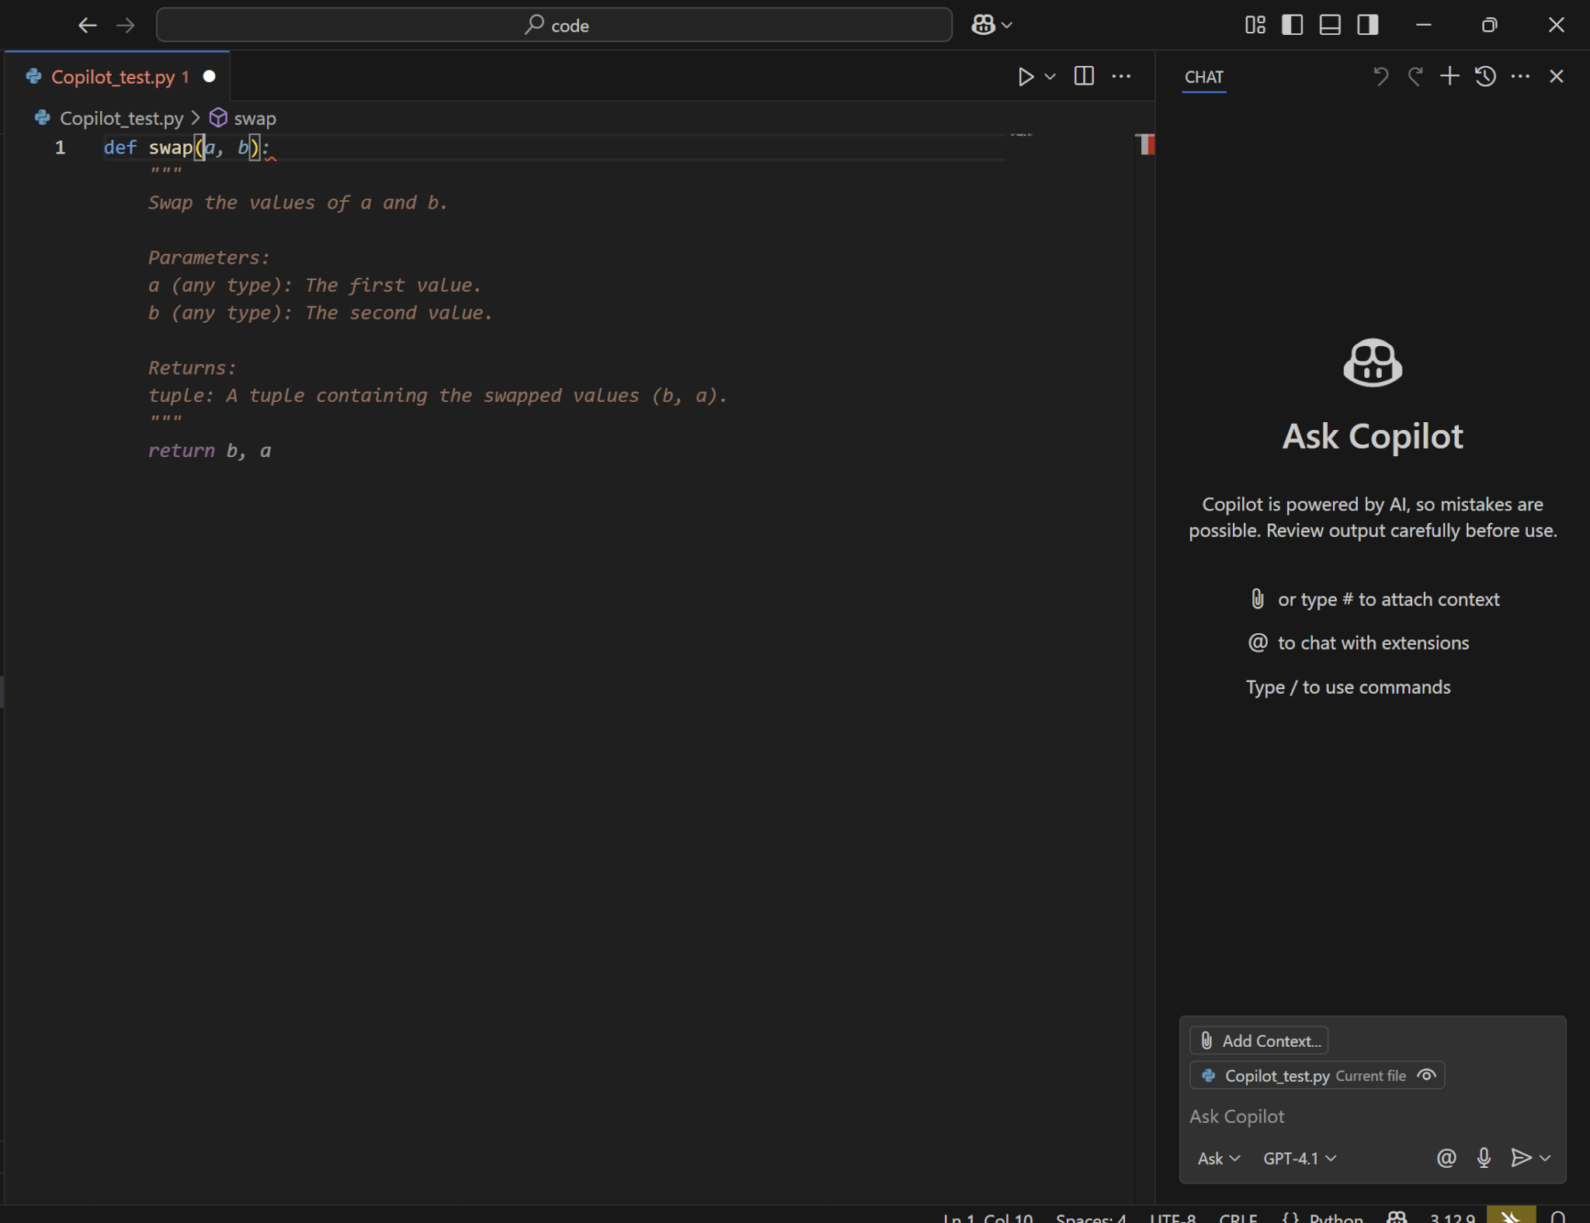Viewport: 1590px width, 1223px height.
Task: Go back with the left arrow
Action: tap(87, 26)
